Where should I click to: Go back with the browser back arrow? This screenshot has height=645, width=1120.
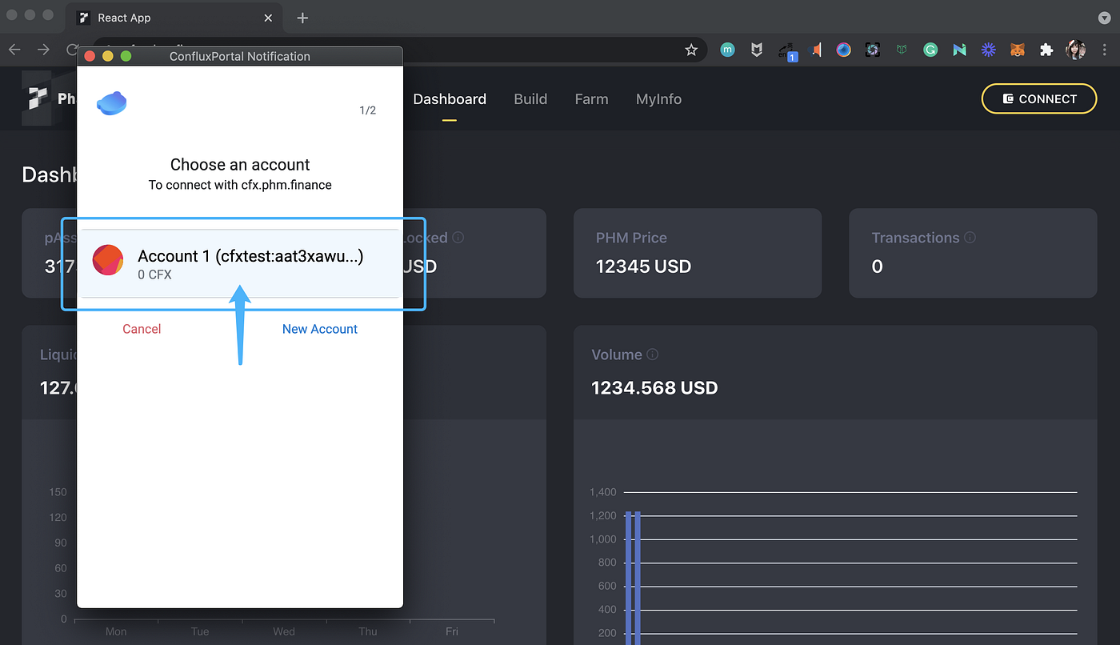point(14,50)
